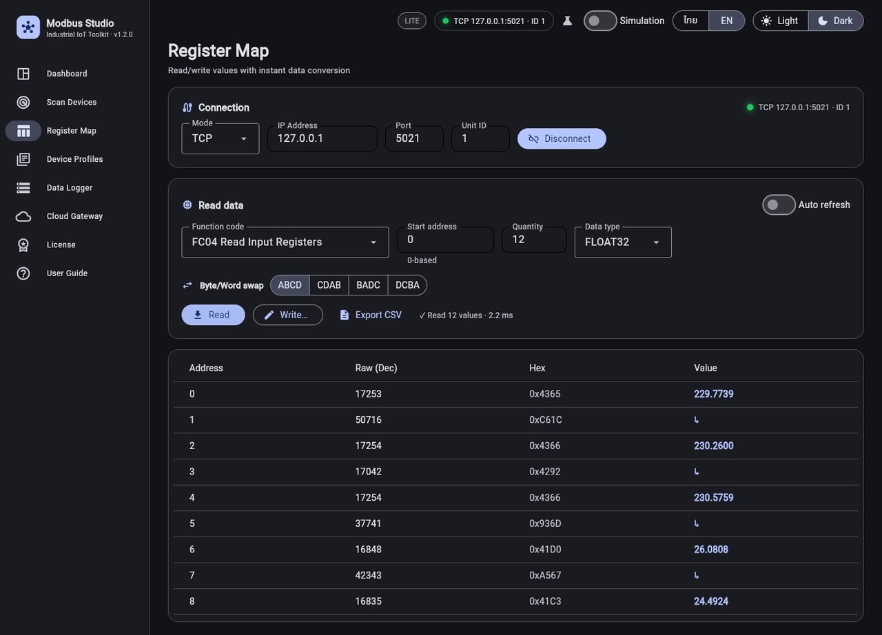Viewport: 882px width, 635px height.
Task: Open the Device Profiles library icon
Action: point(23,159)
